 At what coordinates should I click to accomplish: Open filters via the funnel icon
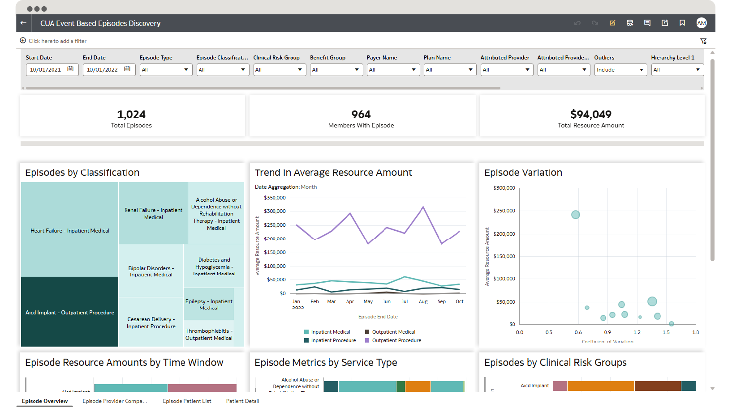[703, 41]
